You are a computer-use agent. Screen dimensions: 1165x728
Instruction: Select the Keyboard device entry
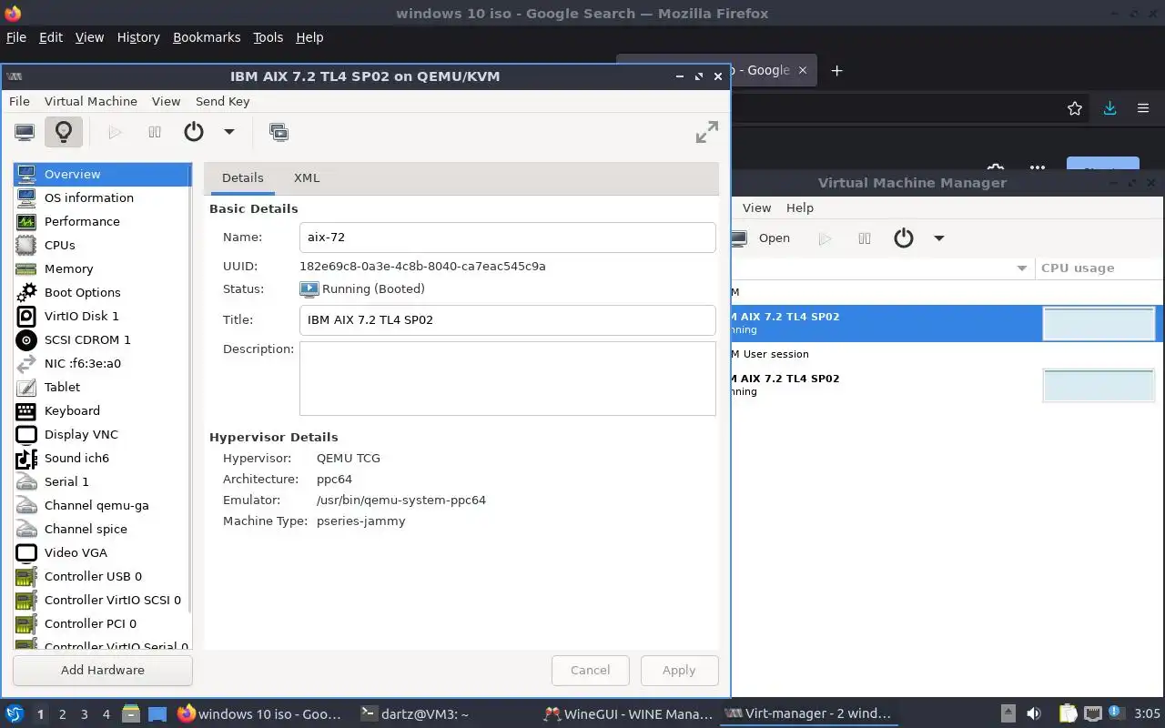click(103, 410)
